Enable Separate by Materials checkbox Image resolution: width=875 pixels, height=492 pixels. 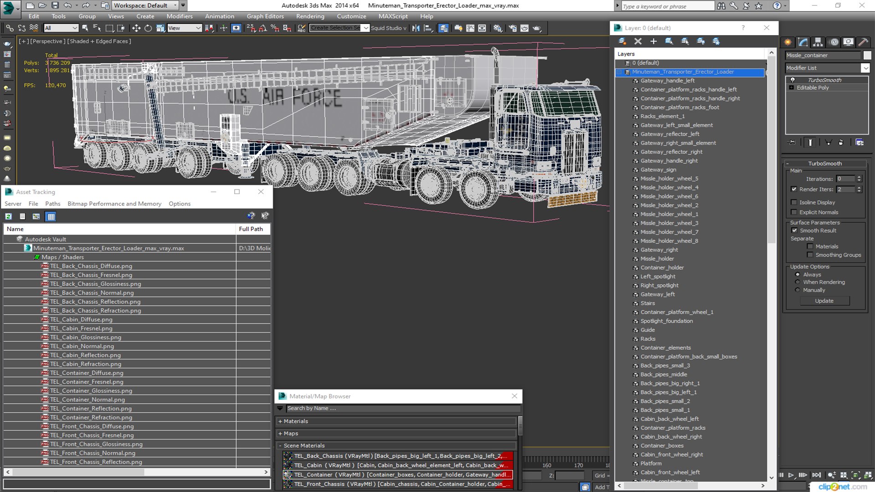(810, 246)
